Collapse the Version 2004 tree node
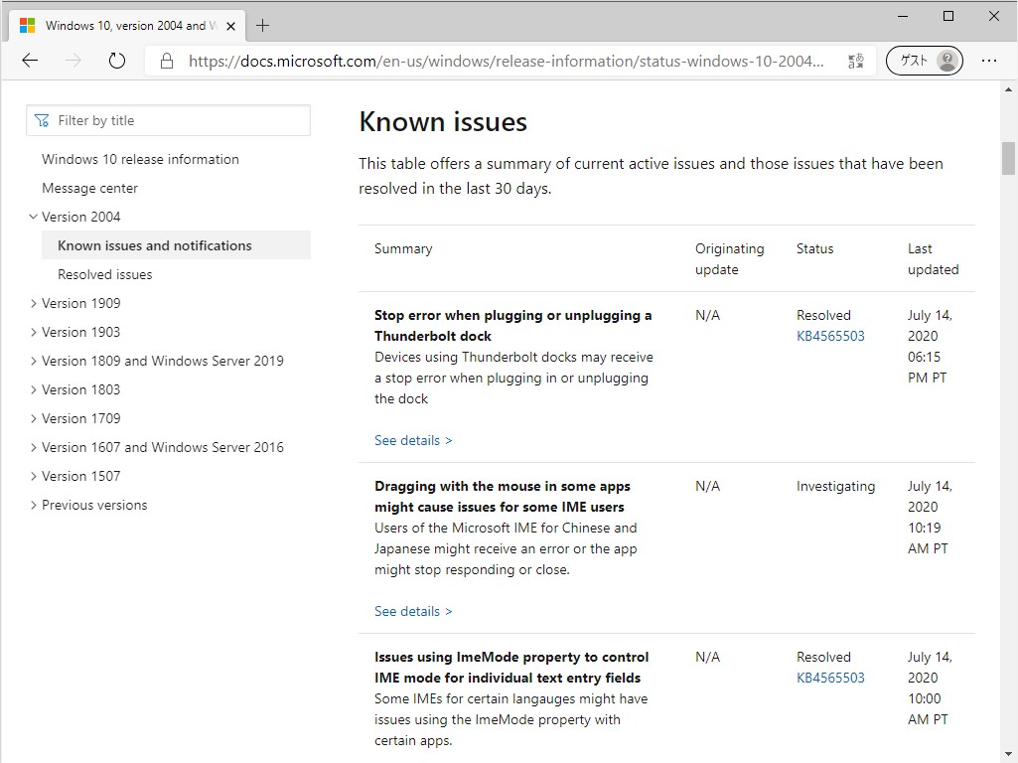This screenshot has height=763, width=1018. 33,217
